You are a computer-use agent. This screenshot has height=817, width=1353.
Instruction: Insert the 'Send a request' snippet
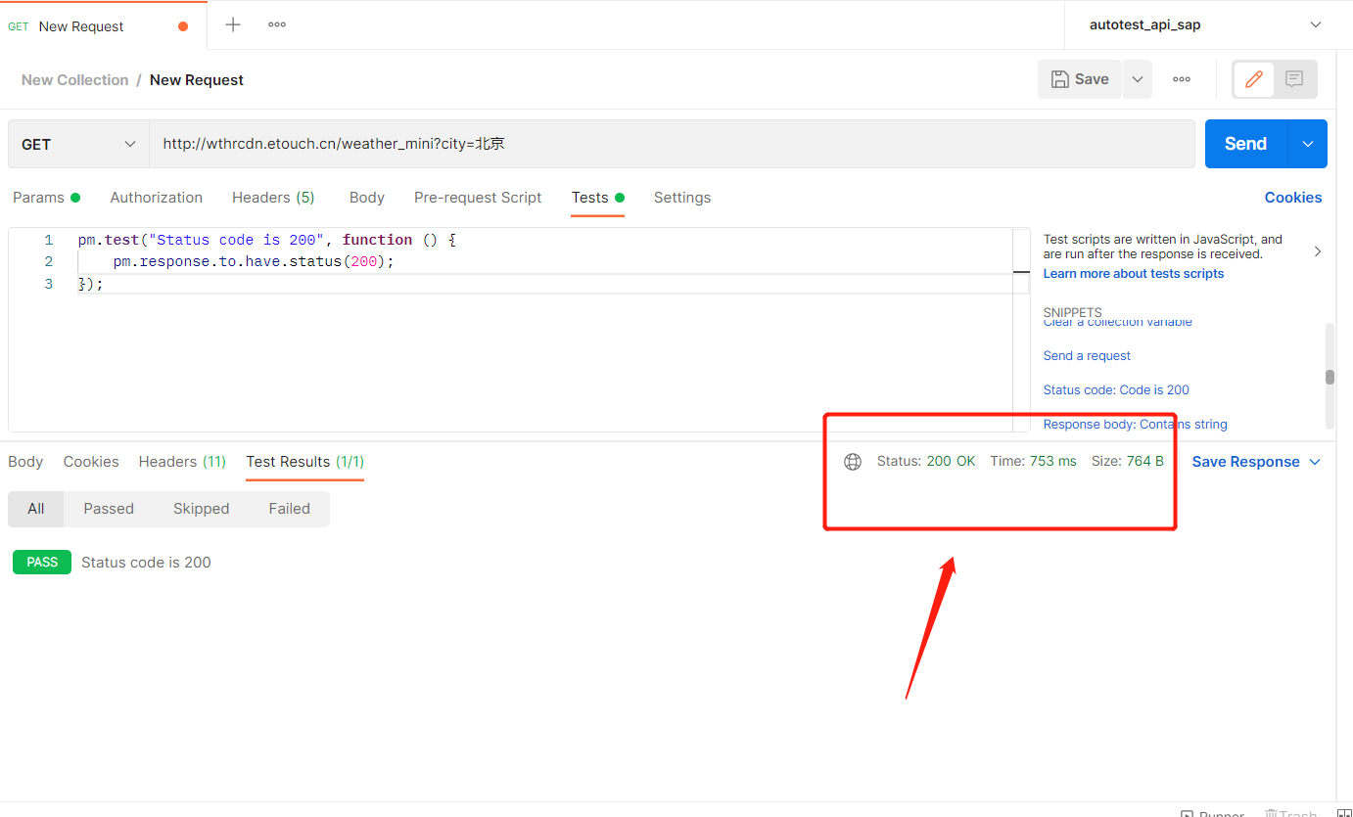click(1087, 356)
